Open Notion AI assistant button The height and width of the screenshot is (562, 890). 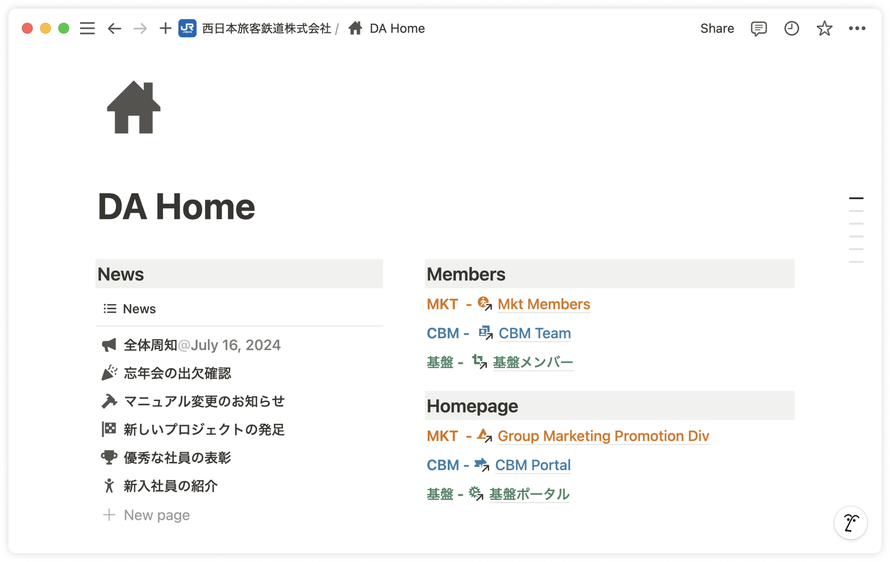click(x=850, y=523)
